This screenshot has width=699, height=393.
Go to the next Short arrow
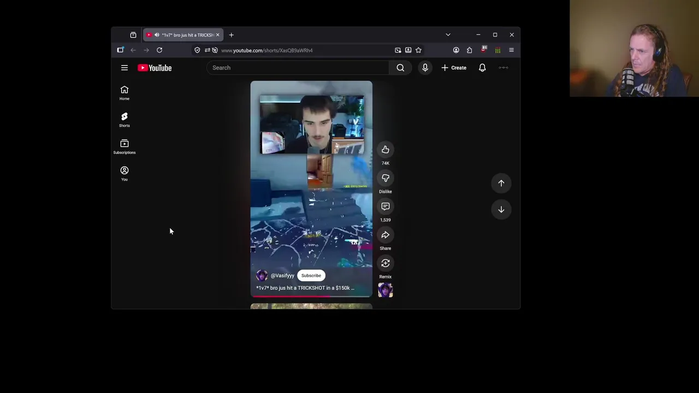click(x=501, y=210)
